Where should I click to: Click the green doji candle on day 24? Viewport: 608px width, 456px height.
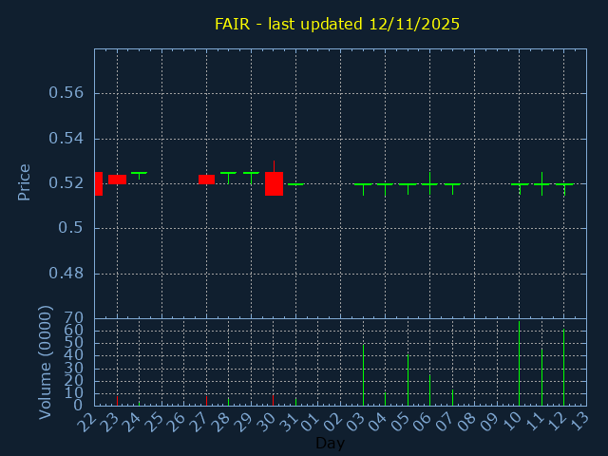[140, 176]
